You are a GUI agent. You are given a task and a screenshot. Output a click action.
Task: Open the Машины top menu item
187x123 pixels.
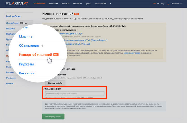tap(77, 4)
